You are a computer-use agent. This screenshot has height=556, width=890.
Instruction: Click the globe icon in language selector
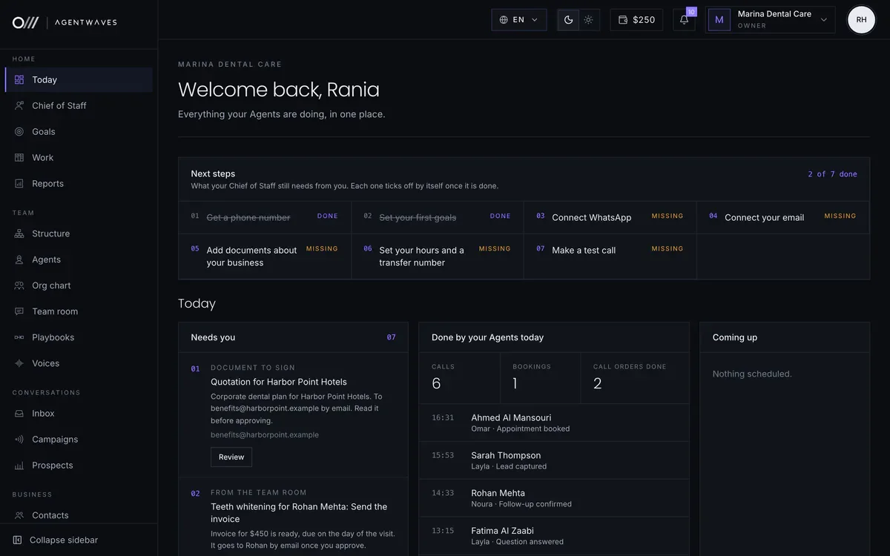coord(504,20)
